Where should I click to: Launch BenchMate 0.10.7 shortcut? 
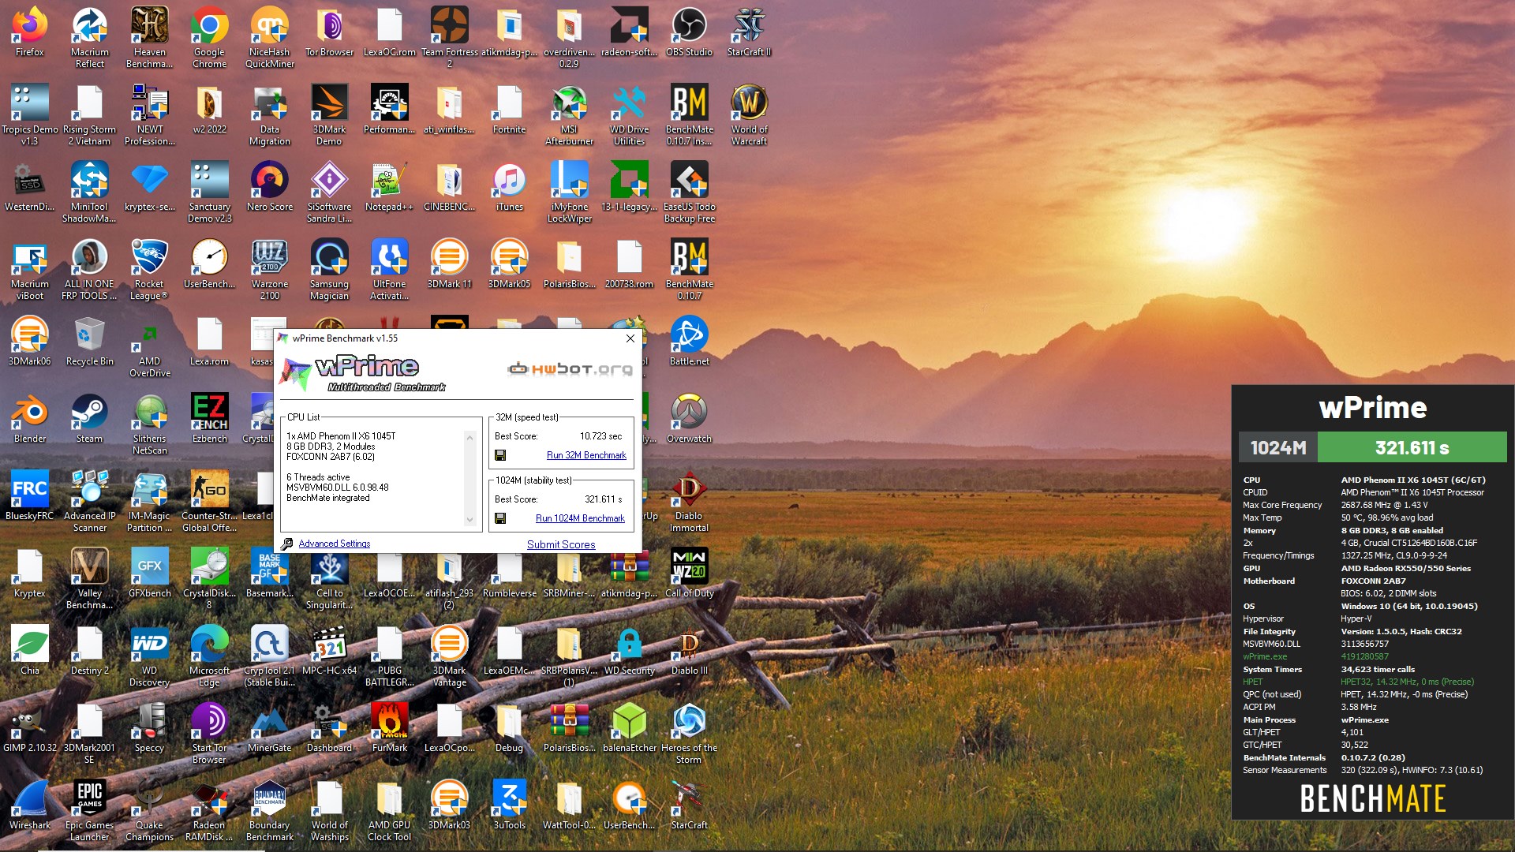[689, 269]
